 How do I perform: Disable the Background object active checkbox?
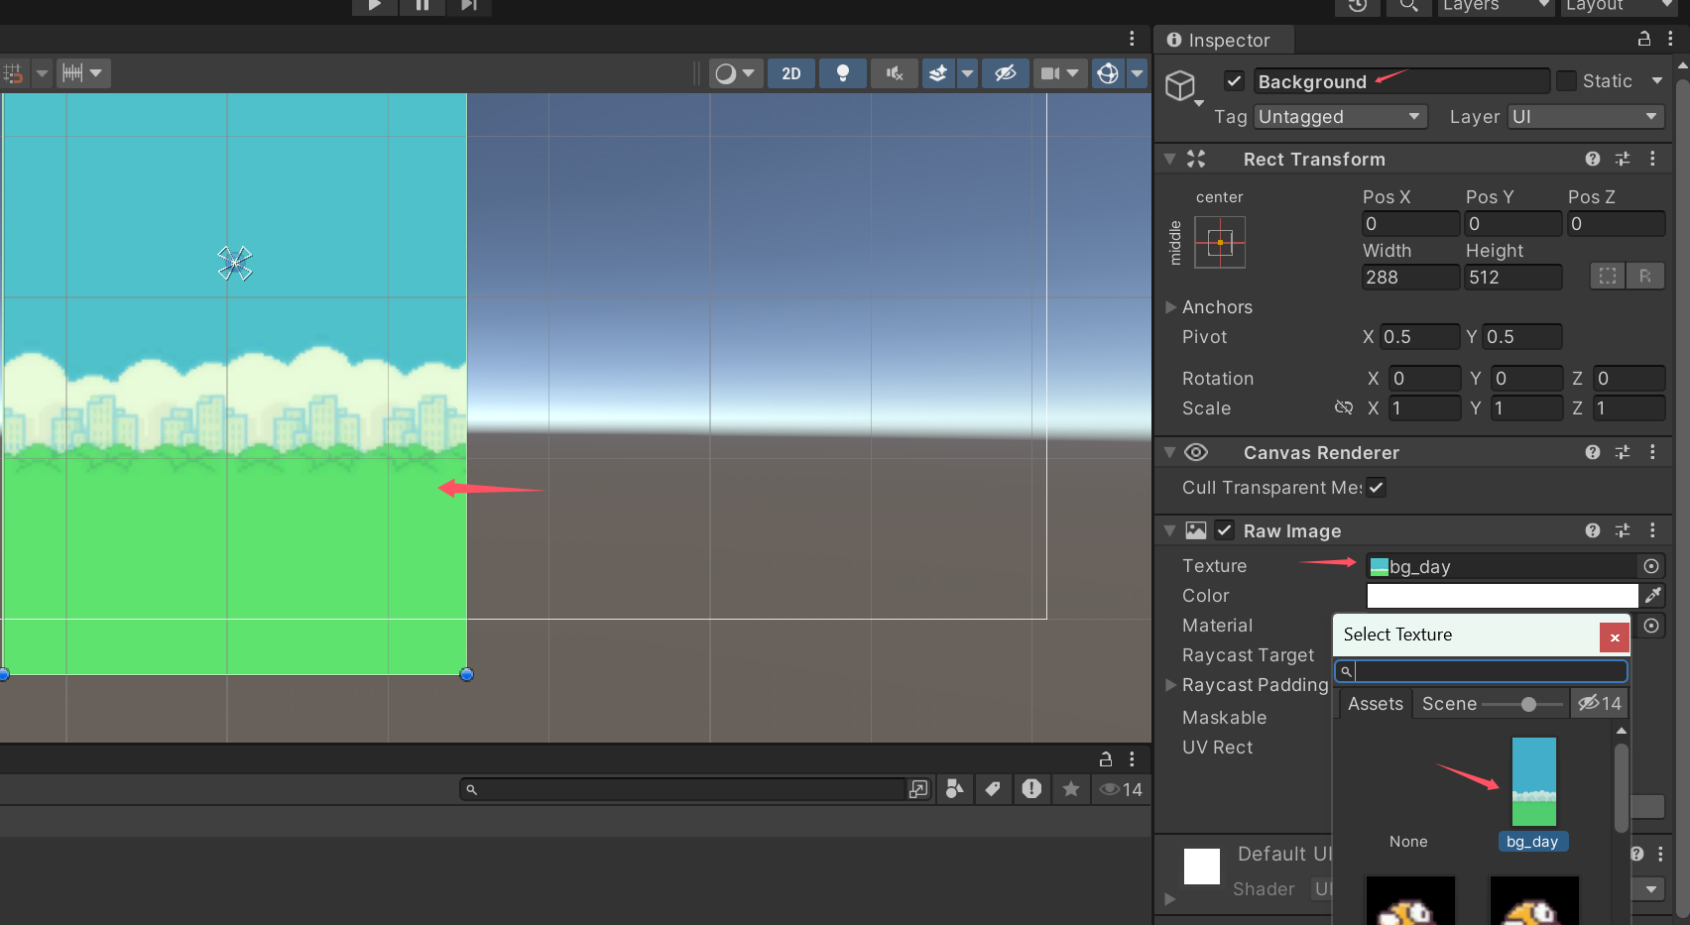pyautogui.click(x=1234, y=81)
